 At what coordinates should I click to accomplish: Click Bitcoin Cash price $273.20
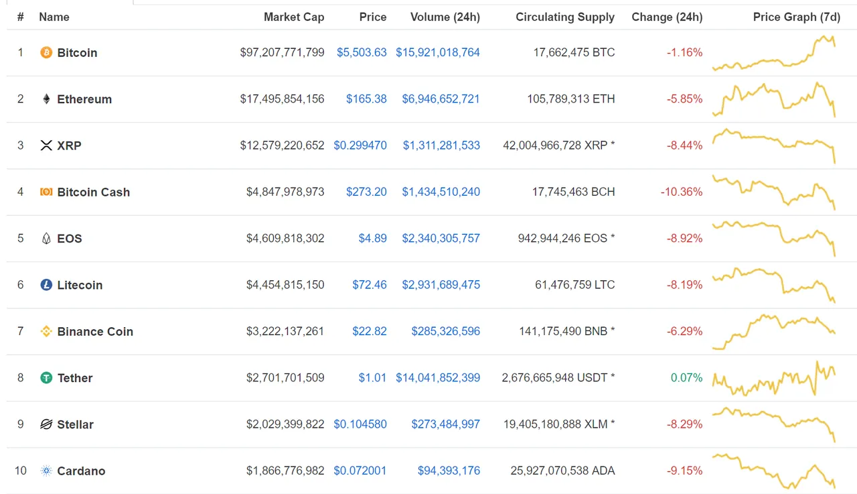click(x=366, y=192)
